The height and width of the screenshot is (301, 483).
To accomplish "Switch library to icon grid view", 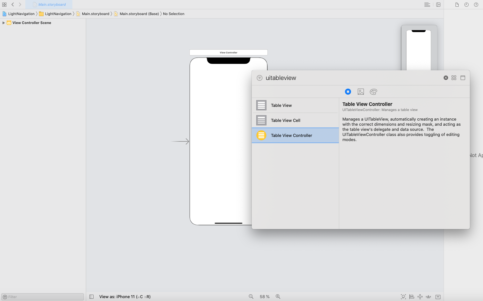I will pos(454,78).
